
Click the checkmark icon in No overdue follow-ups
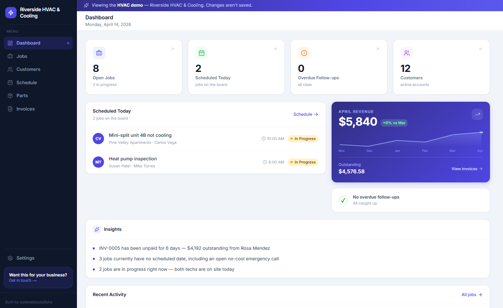pyautogui.click(x=343, y=200)
